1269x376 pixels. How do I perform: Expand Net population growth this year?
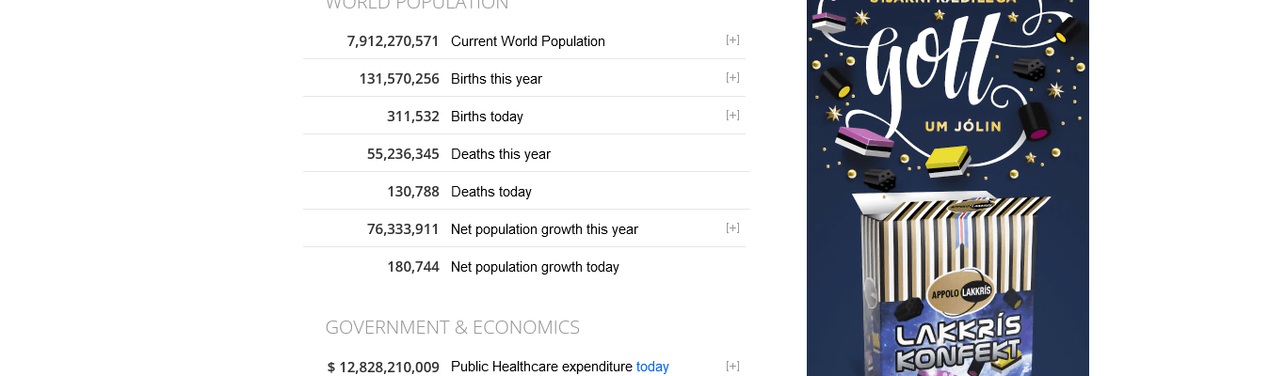point(732,227)
